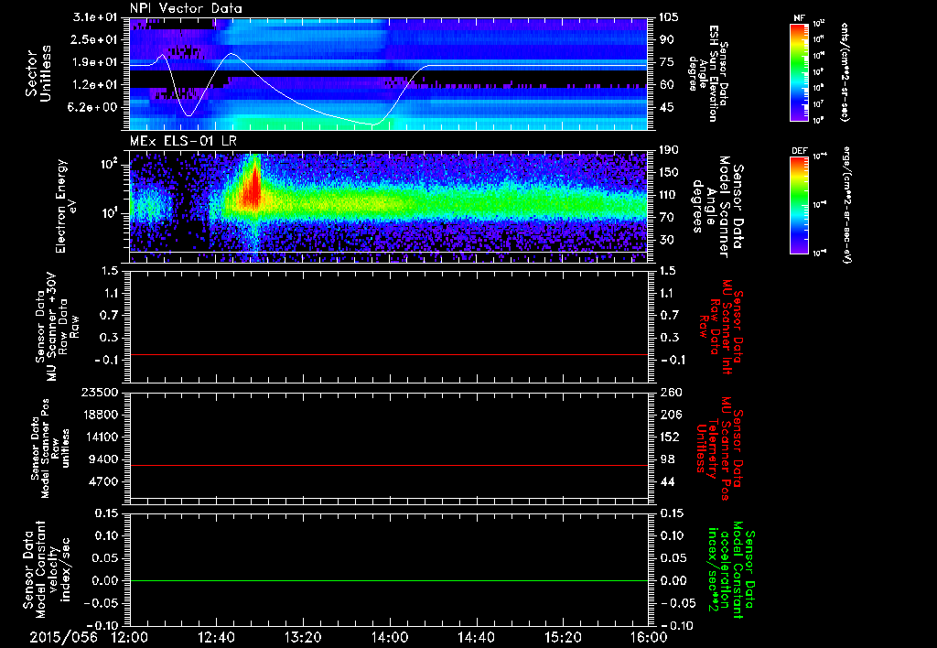This screenshot has height=648, width=937.
Task: Click the red line in MU Scanner raw panel
Action: click(388, 354)
